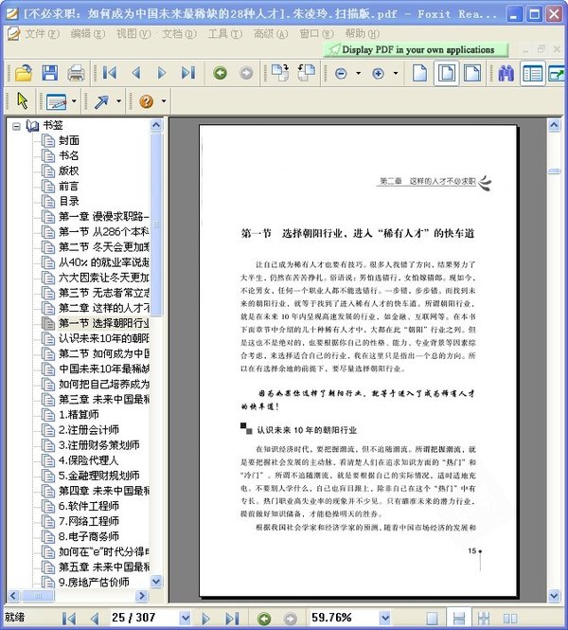The image size is (568, 630).
Task: Open the 帮助 menu
Action: [x=362, y=34]
